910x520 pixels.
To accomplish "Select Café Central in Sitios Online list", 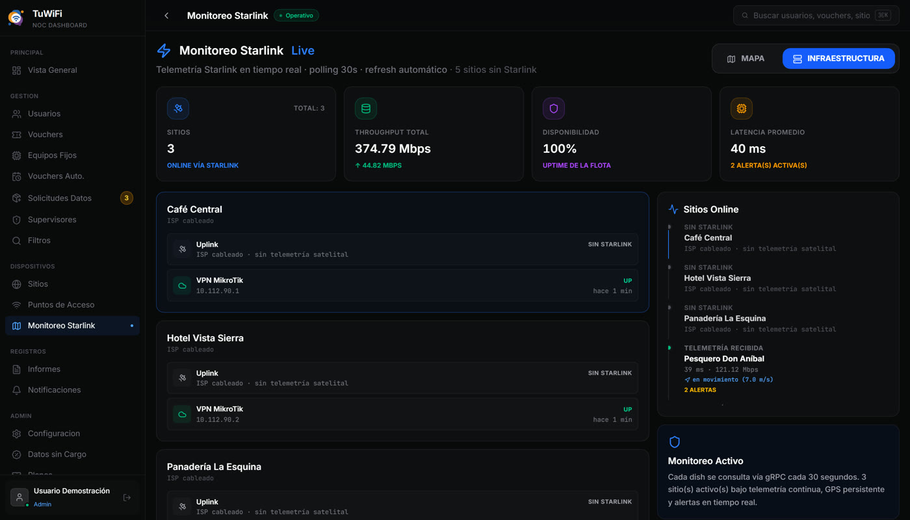I will click(708, 238).
